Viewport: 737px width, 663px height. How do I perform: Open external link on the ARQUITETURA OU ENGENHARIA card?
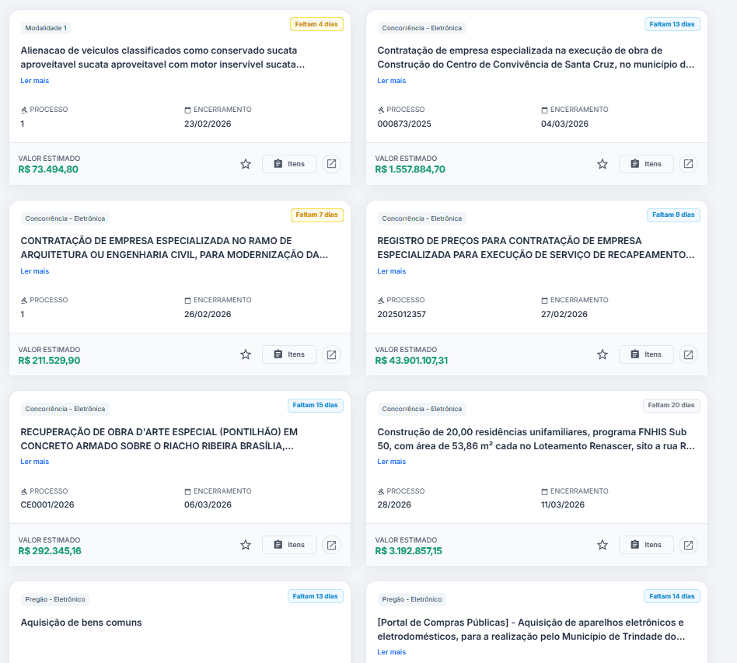[x=331, y=354]
